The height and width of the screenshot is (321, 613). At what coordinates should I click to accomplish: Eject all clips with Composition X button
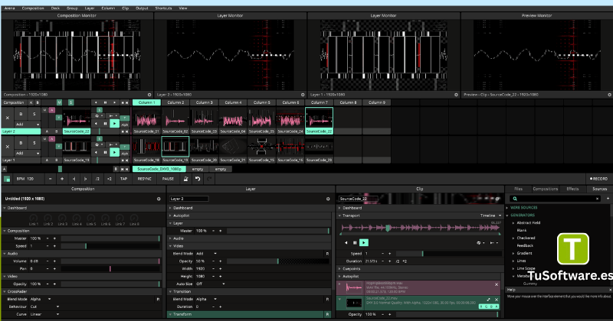[x=31, y=102]
